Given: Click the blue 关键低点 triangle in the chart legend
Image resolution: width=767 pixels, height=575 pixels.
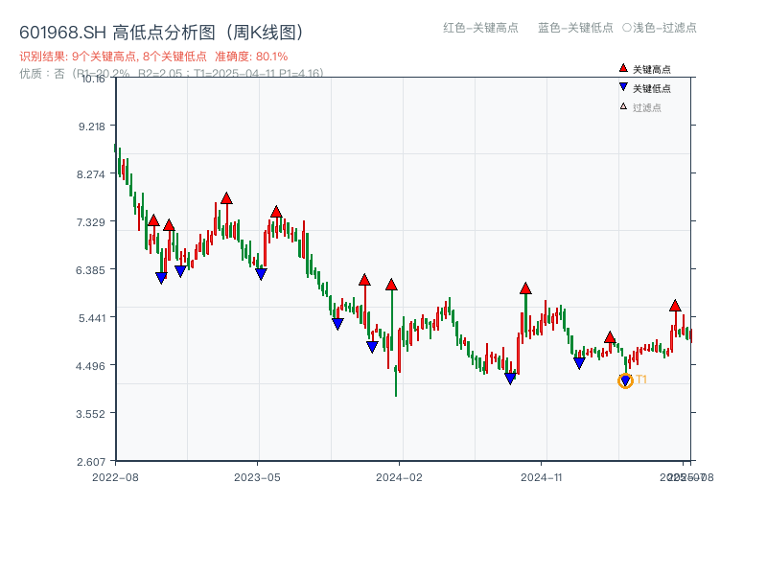Looking at the screenshot, I should pyautogui.click(x=623, y=87).
